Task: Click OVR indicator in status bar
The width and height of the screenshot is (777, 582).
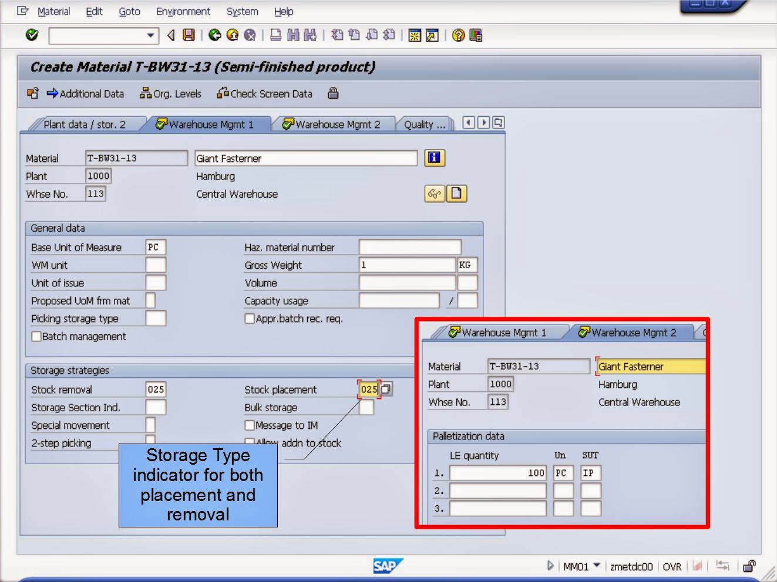Action: (x=672, y=566)
